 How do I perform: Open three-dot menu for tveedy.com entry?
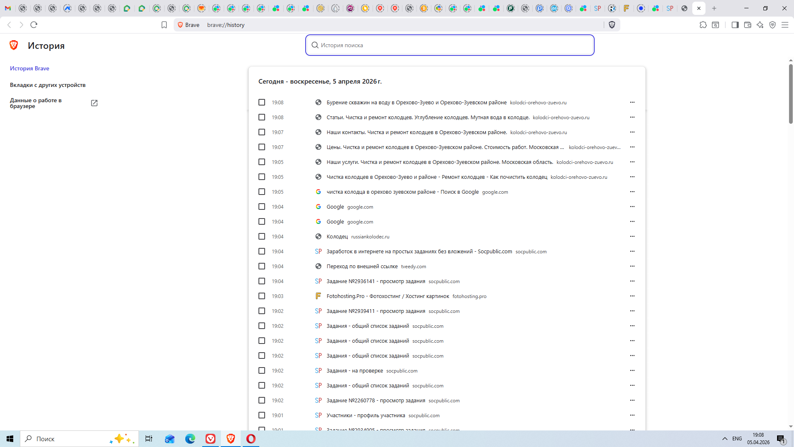632,266
